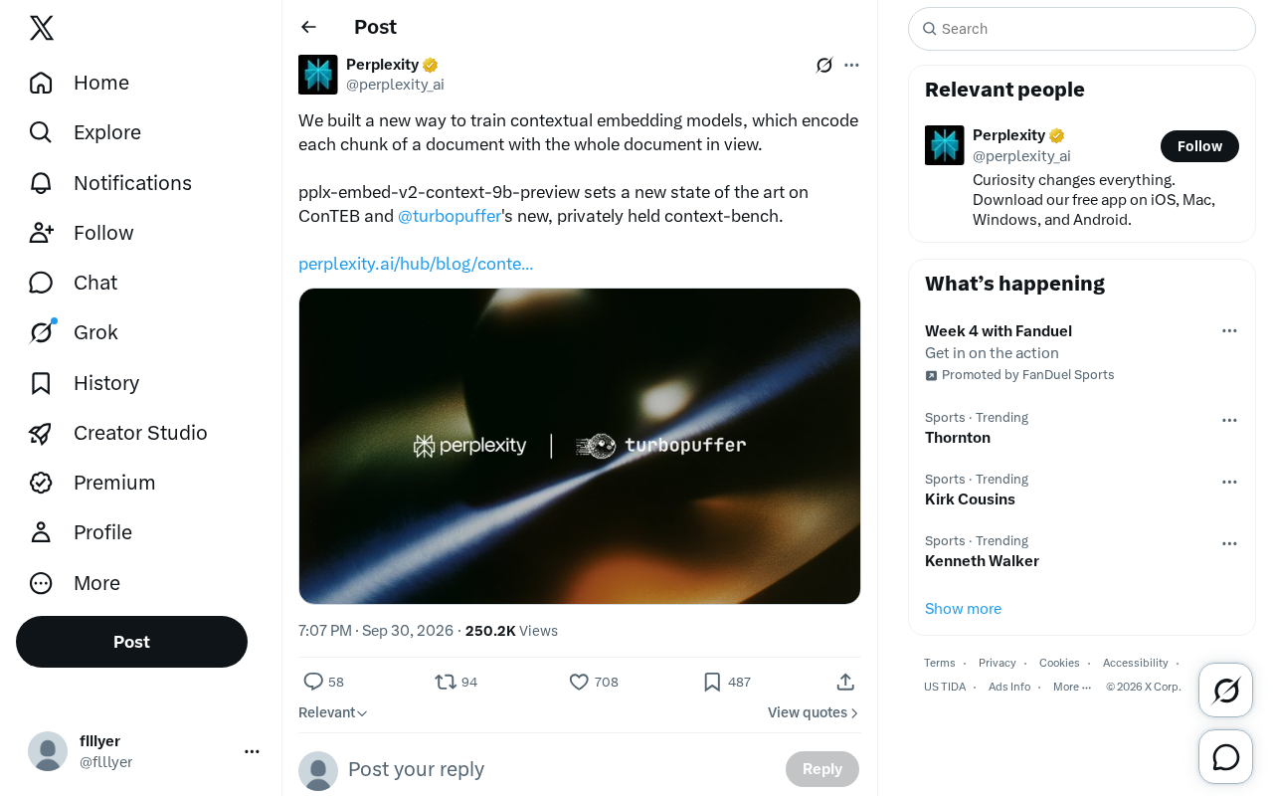Follow Perplexity in Relevant people

pos(1199,146)
